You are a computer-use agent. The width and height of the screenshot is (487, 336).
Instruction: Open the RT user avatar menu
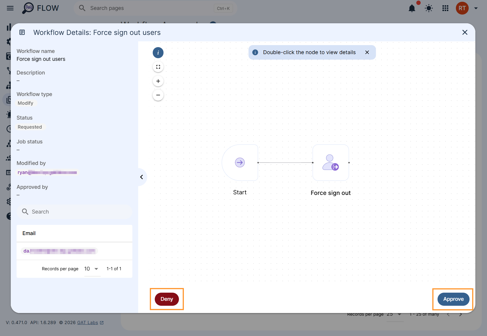(462, 8)
